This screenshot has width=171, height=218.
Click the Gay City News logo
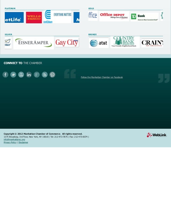coord(67,42)
